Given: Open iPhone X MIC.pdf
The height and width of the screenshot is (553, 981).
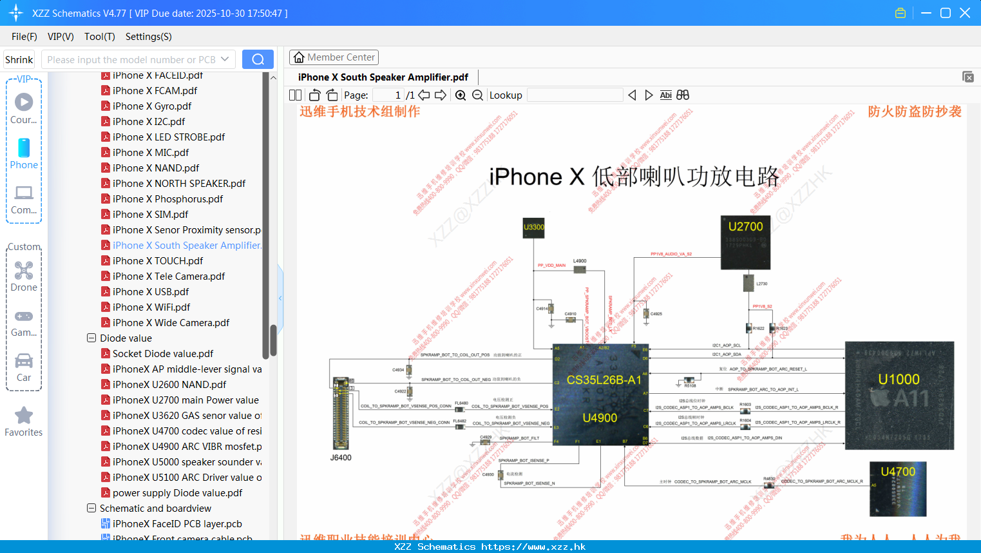Looking at the screenshot, I should 151,153.
